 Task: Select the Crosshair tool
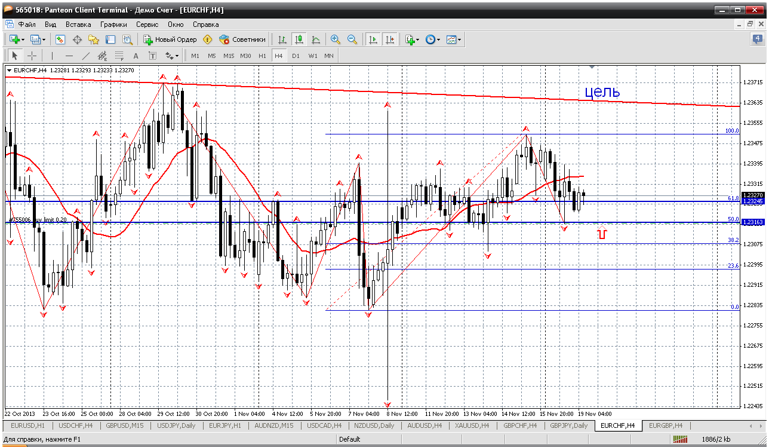[x=32, y=56]
